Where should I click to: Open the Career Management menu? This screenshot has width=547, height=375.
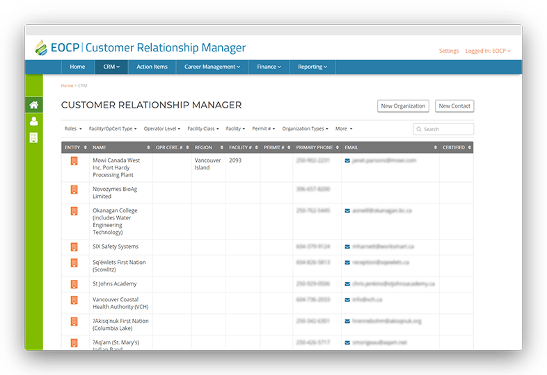(x=212, y=67)
